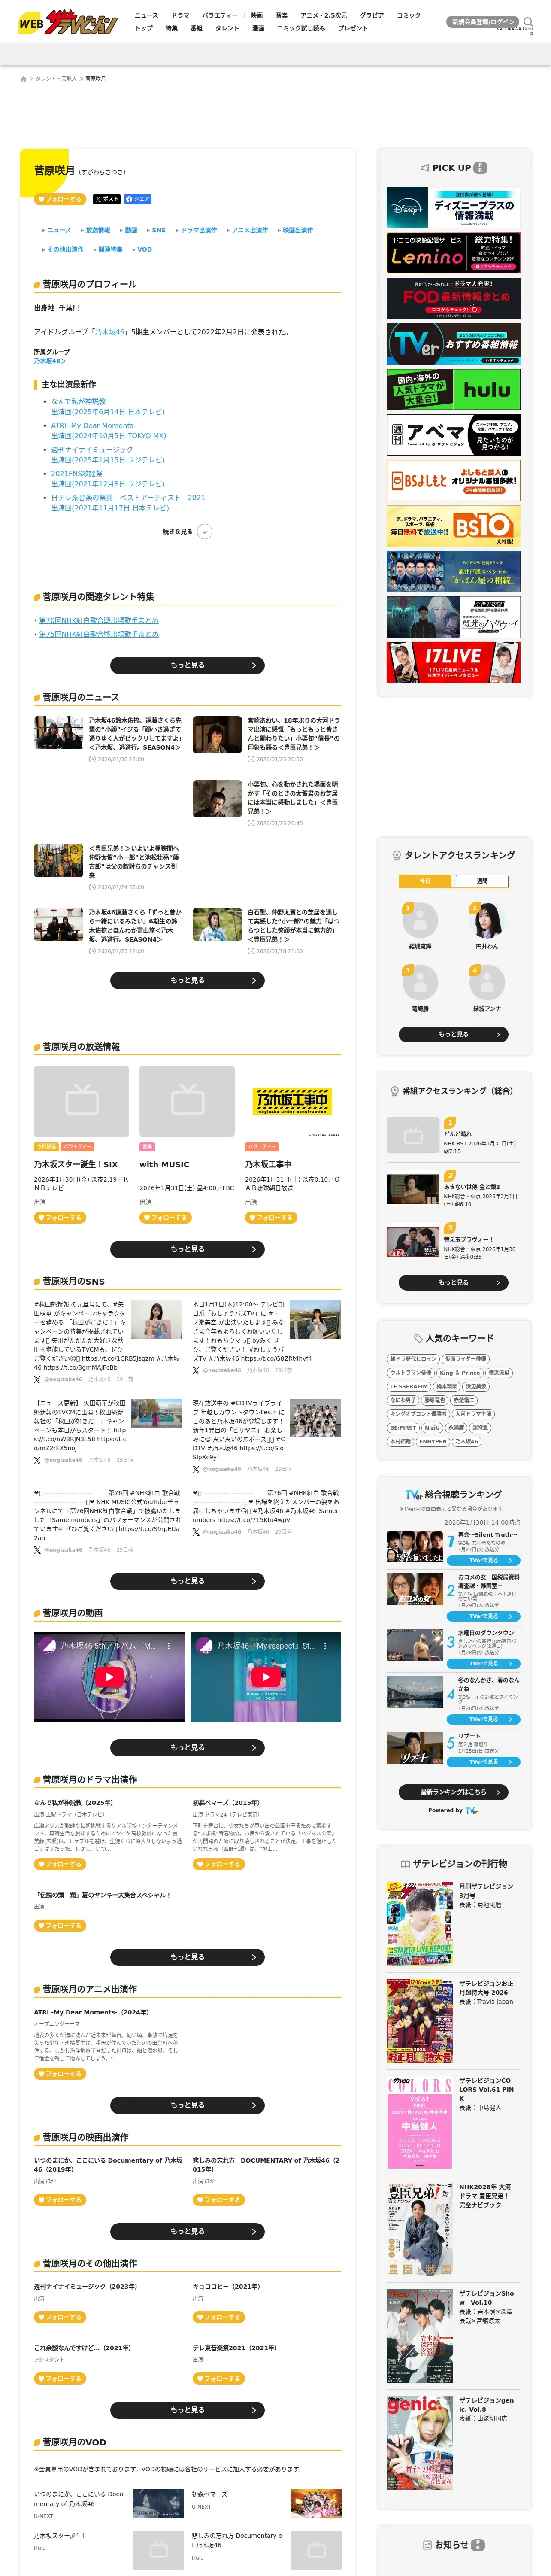Select the 今日 tab in the talent ranking

point(424,881)
